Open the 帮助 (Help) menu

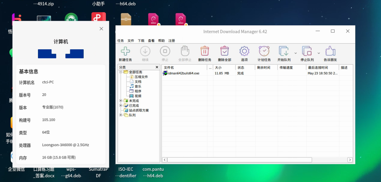click(x=161, y=41)
